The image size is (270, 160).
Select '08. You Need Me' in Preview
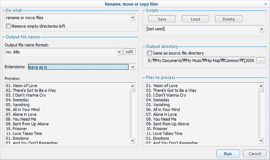21,119
